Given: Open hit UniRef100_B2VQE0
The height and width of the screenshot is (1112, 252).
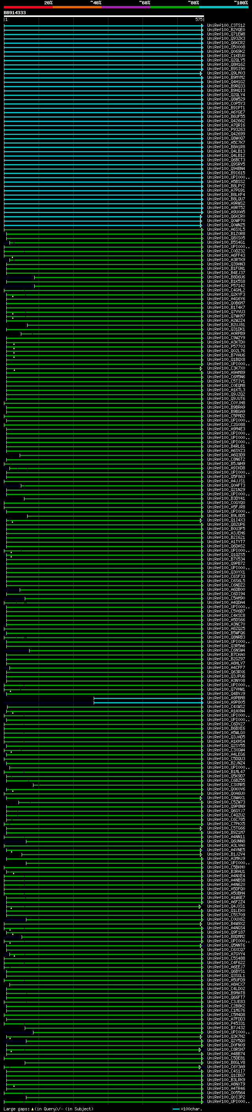Looking at the screenshot, I should (226, 30).
